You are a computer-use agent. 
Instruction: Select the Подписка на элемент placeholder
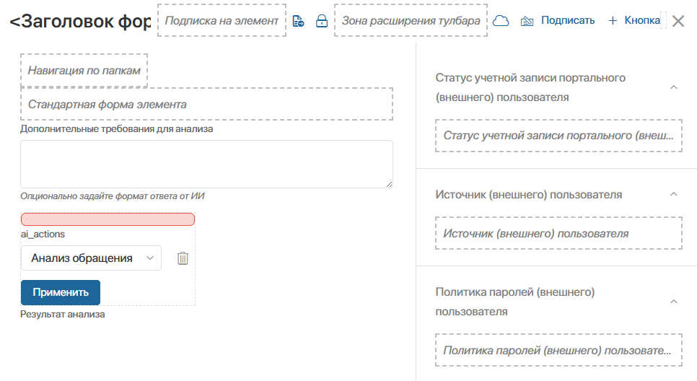click(222, 21)
